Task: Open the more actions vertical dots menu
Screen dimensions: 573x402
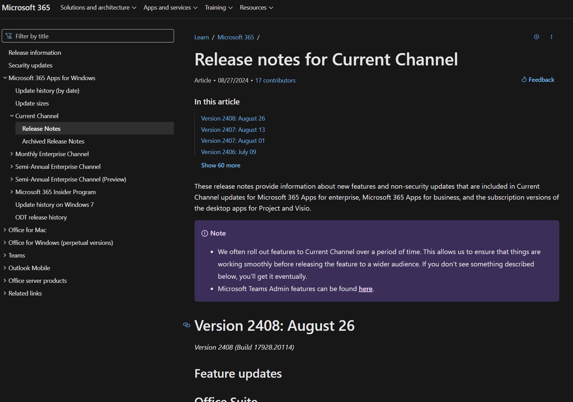Action: [x=551, y=37]
